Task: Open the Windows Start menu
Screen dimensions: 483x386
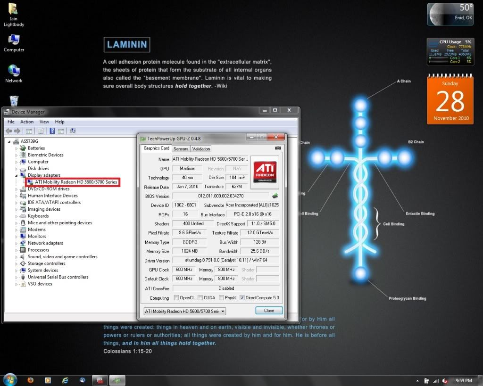Action: (x=10, y=380)
